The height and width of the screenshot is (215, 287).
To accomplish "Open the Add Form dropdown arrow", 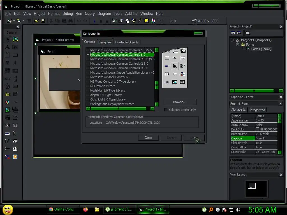I will (24, 21).
